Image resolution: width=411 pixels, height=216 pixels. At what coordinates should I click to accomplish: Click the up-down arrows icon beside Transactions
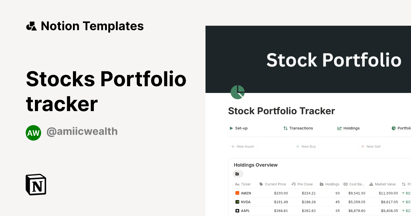285,128
